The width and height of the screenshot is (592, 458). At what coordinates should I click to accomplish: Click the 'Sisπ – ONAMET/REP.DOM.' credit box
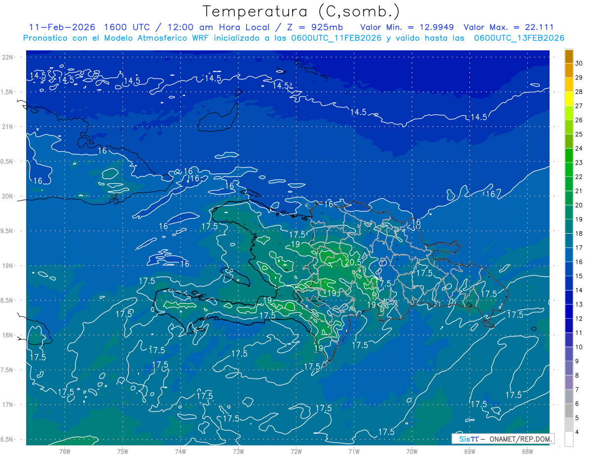pyautogui.click(x=503, y=439)
